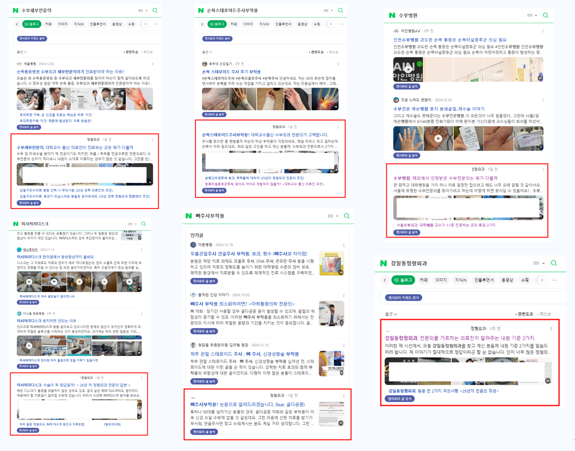Play the 아인병원 video thumbnail
This screenshot has width=575, height=451.
408,69
